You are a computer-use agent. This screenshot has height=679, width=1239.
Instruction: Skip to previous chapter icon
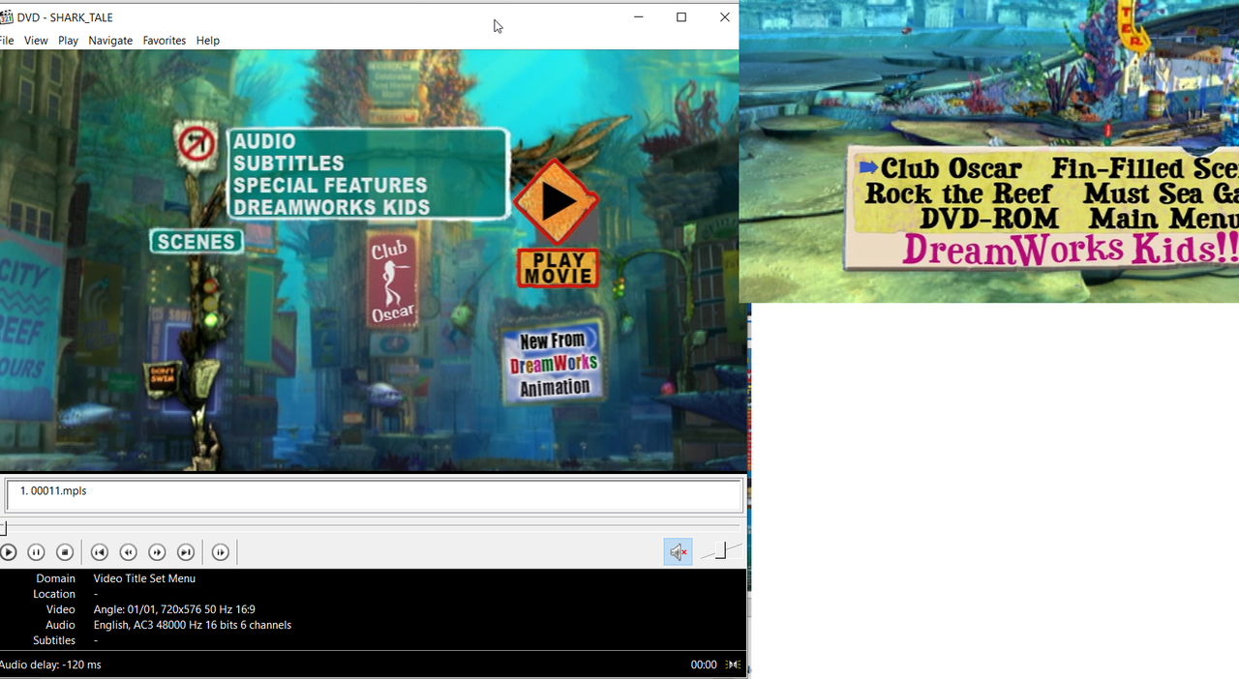coord(99,552)
